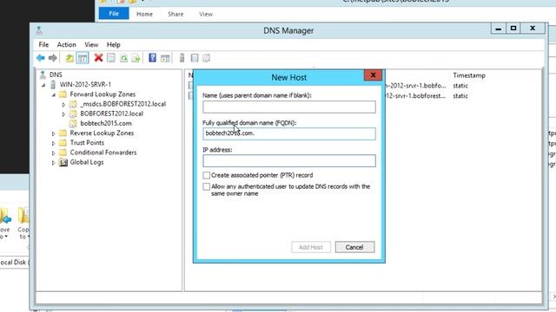Expand the _msdcs.BOBFOREST2012.local zone
Viewport: 556px width, 312px height.
click(63, 104)
